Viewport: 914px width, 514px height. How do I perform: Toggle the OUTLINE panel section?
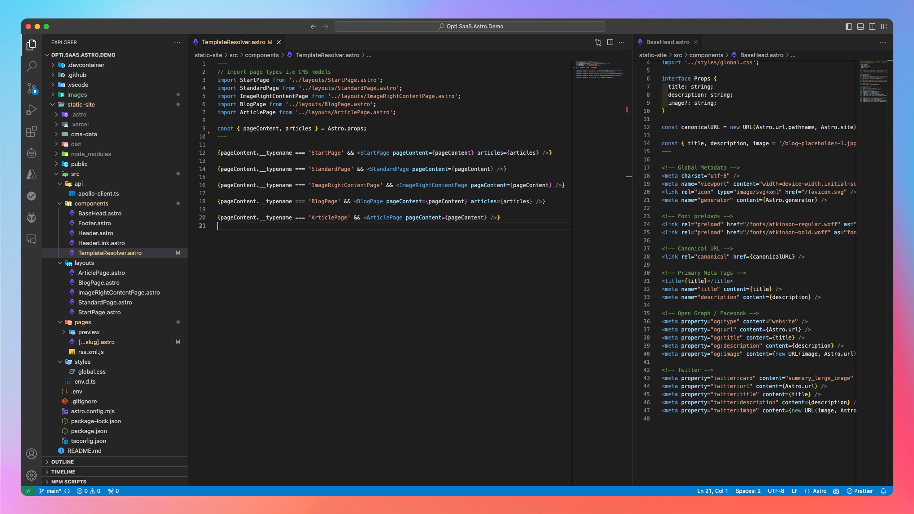tap(115, 461)
